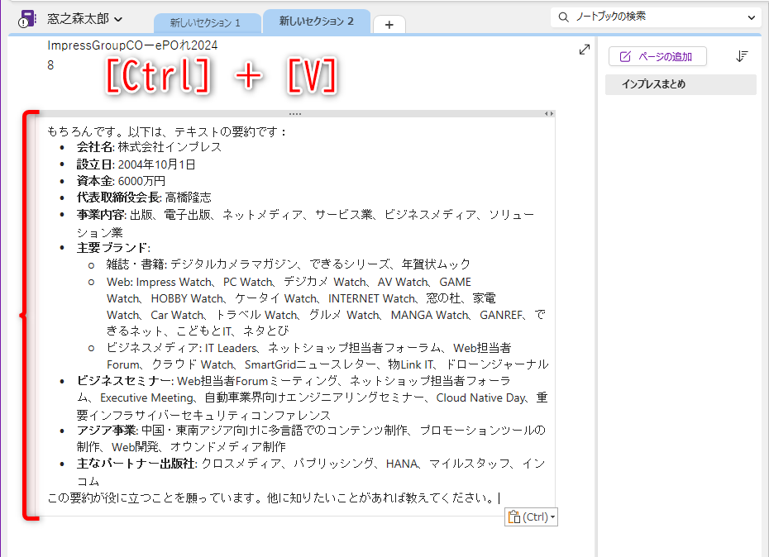Switch to the 新しいセクション 1 tab
Image resolution: width=769 pixels, height=557 pixels.
[206, 23]
